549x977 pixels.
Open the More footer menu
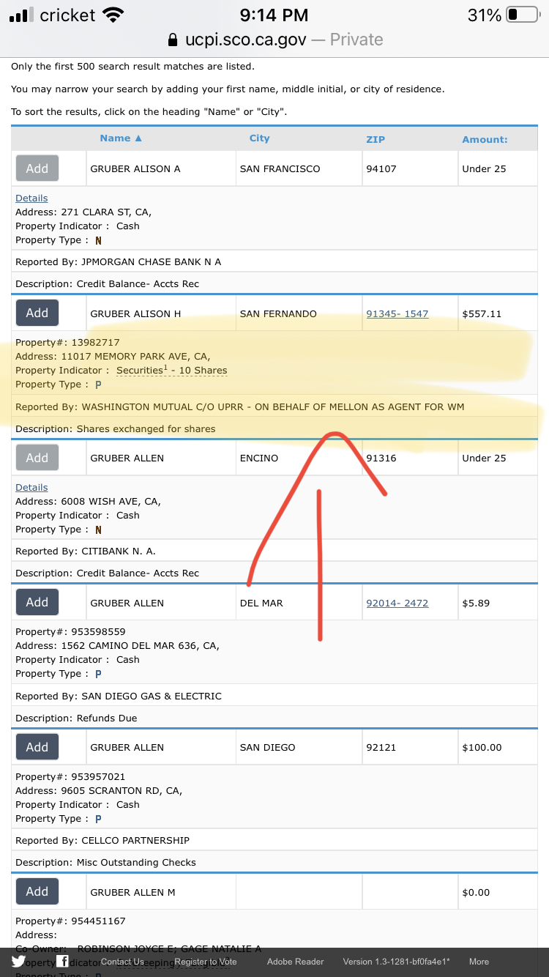coord(479,962)
